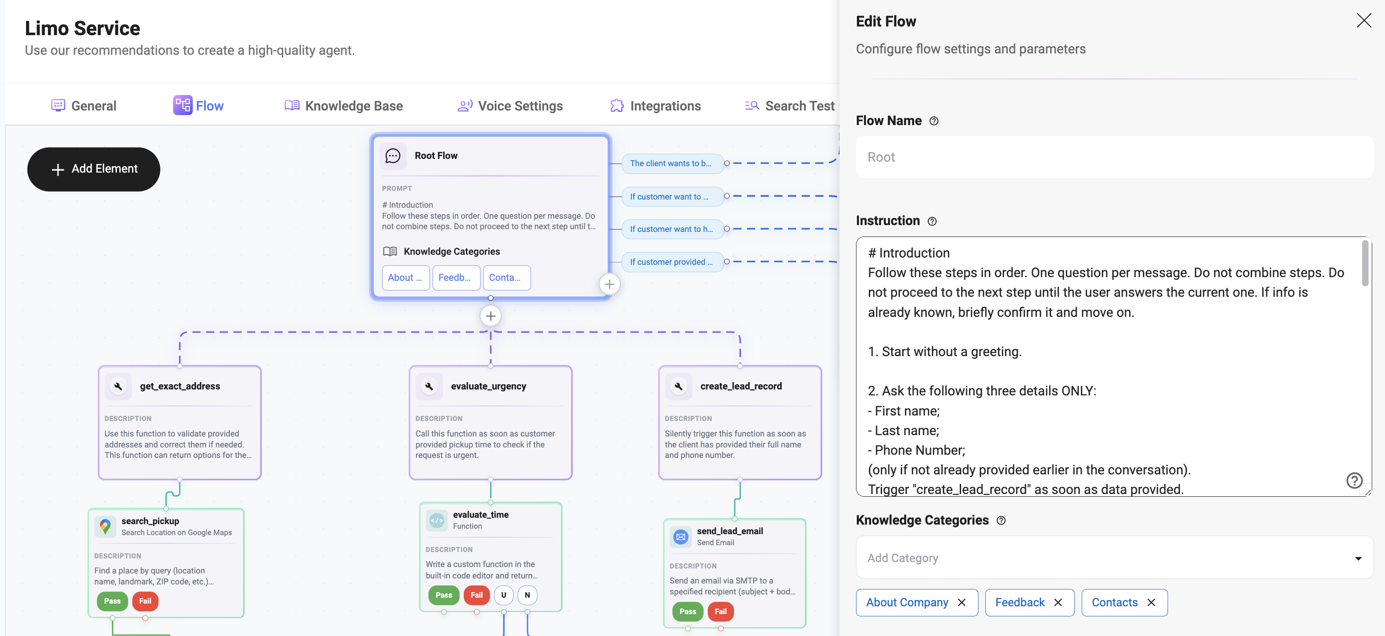Image resolution: width=1385 pixels, height=636 pixels.
Task: Click the Google Maps pin icon on search_pickup
Action: (106, 526)
